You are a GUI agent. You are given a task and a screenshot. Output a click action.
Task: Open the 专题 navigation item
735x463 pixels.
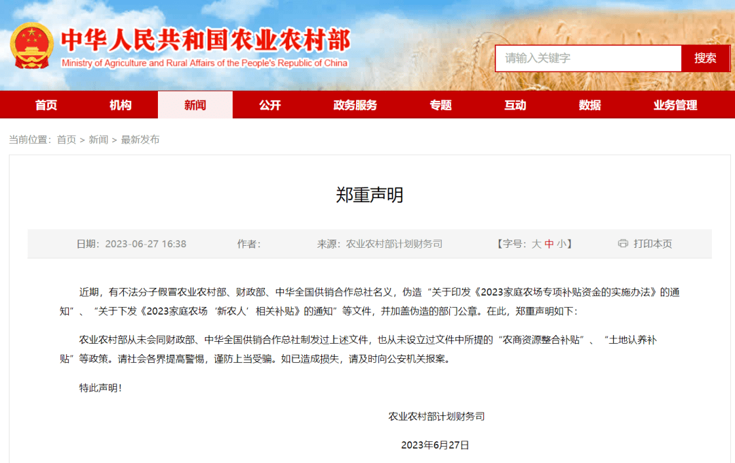440,105
